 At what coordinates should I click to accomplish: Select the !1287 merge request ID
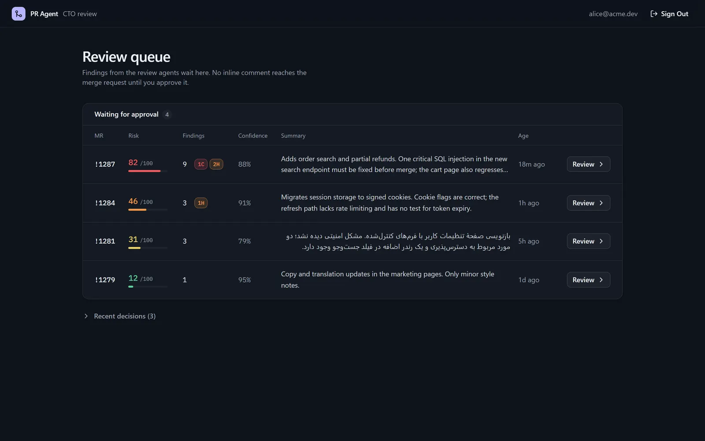pyautogui.click(x=105, y=164)
